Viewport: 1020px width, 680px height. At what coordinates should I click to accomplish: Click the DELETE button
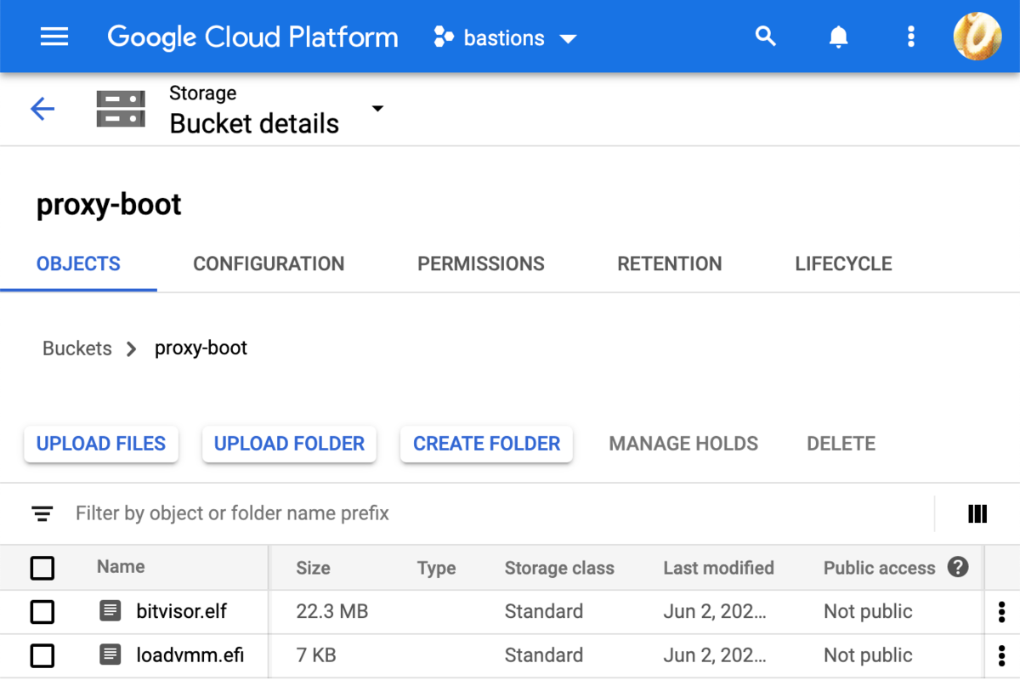pos(841,444)
